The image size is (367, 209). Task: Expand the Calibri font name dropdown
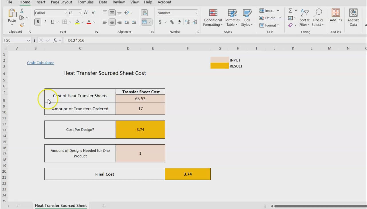pyautogui.click(x=66, y=13)
